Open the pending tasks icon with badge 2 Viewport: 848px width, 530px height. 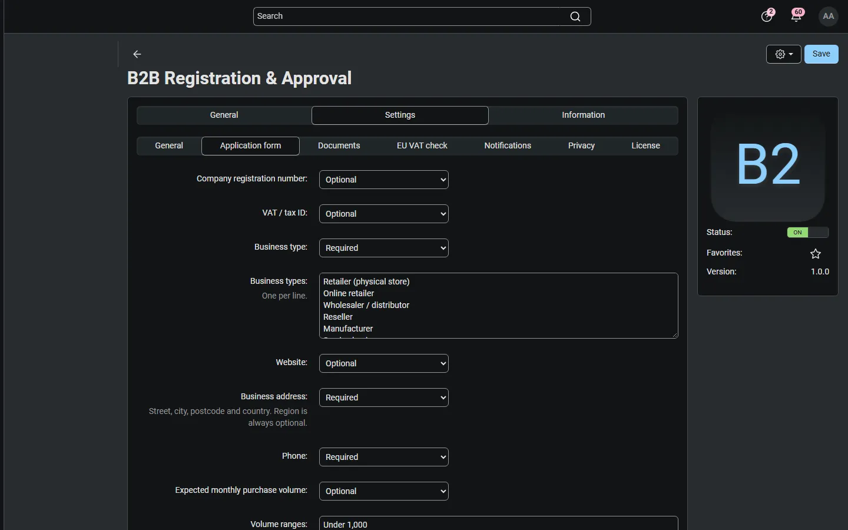pyautogui.click(x=767, y=16)
